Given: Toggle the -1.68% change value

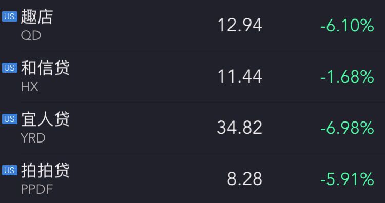Looking at the screenshot, I should pyautogui.click(x=347, y=76).
